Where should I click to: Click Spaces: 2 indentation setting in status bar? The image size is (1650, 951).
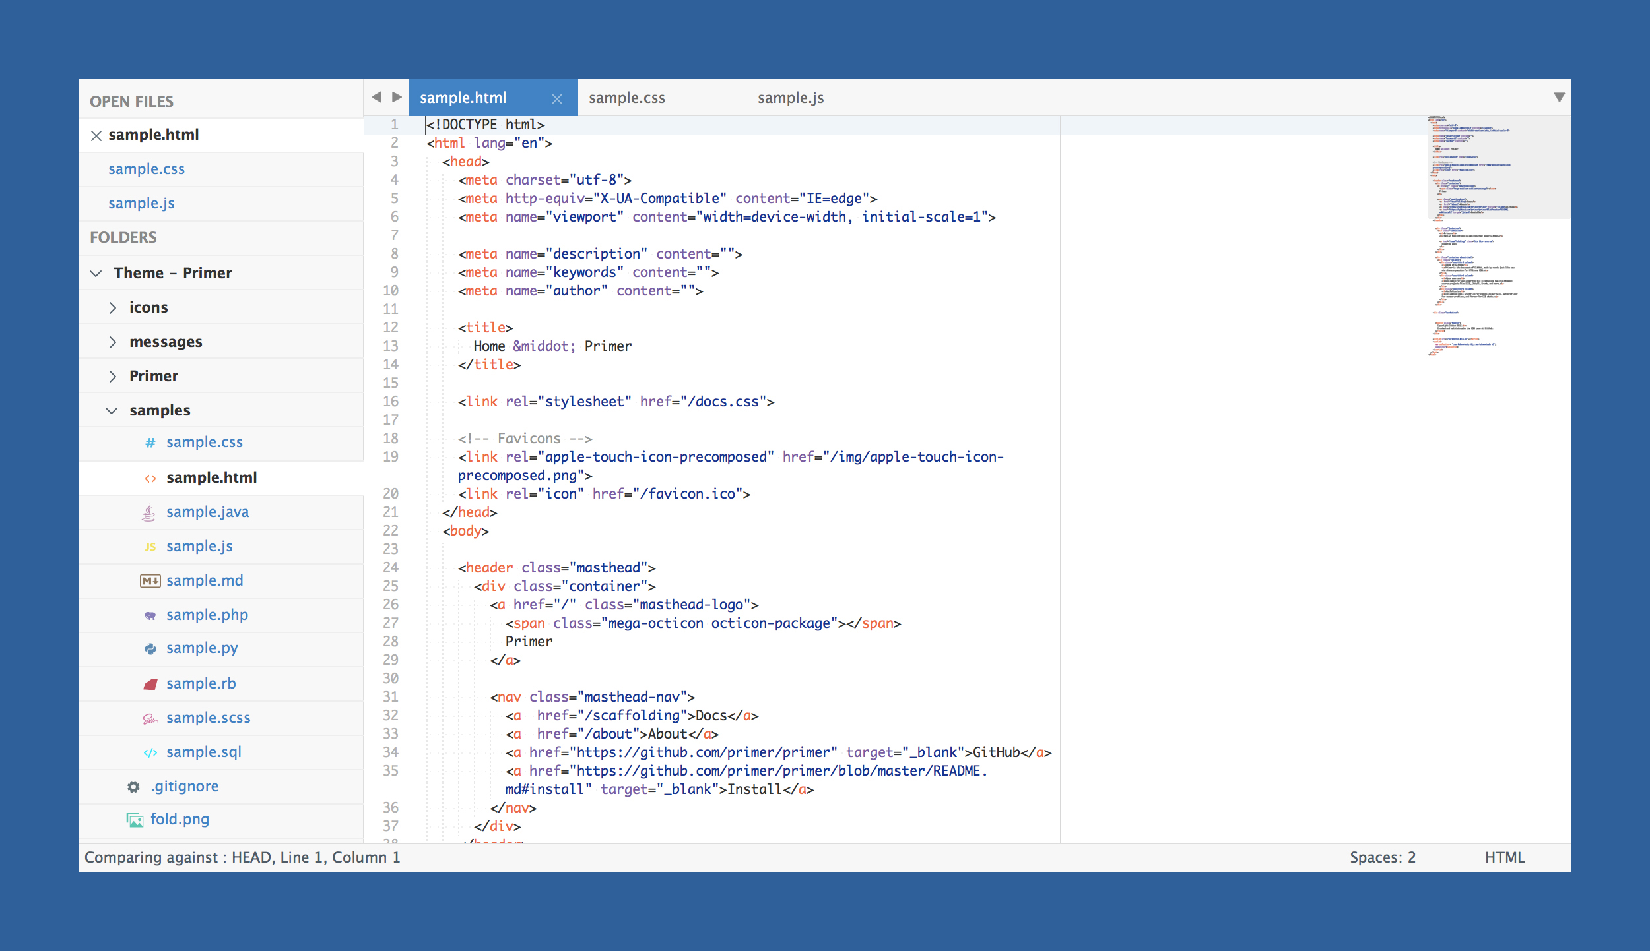coord(1382,857)
